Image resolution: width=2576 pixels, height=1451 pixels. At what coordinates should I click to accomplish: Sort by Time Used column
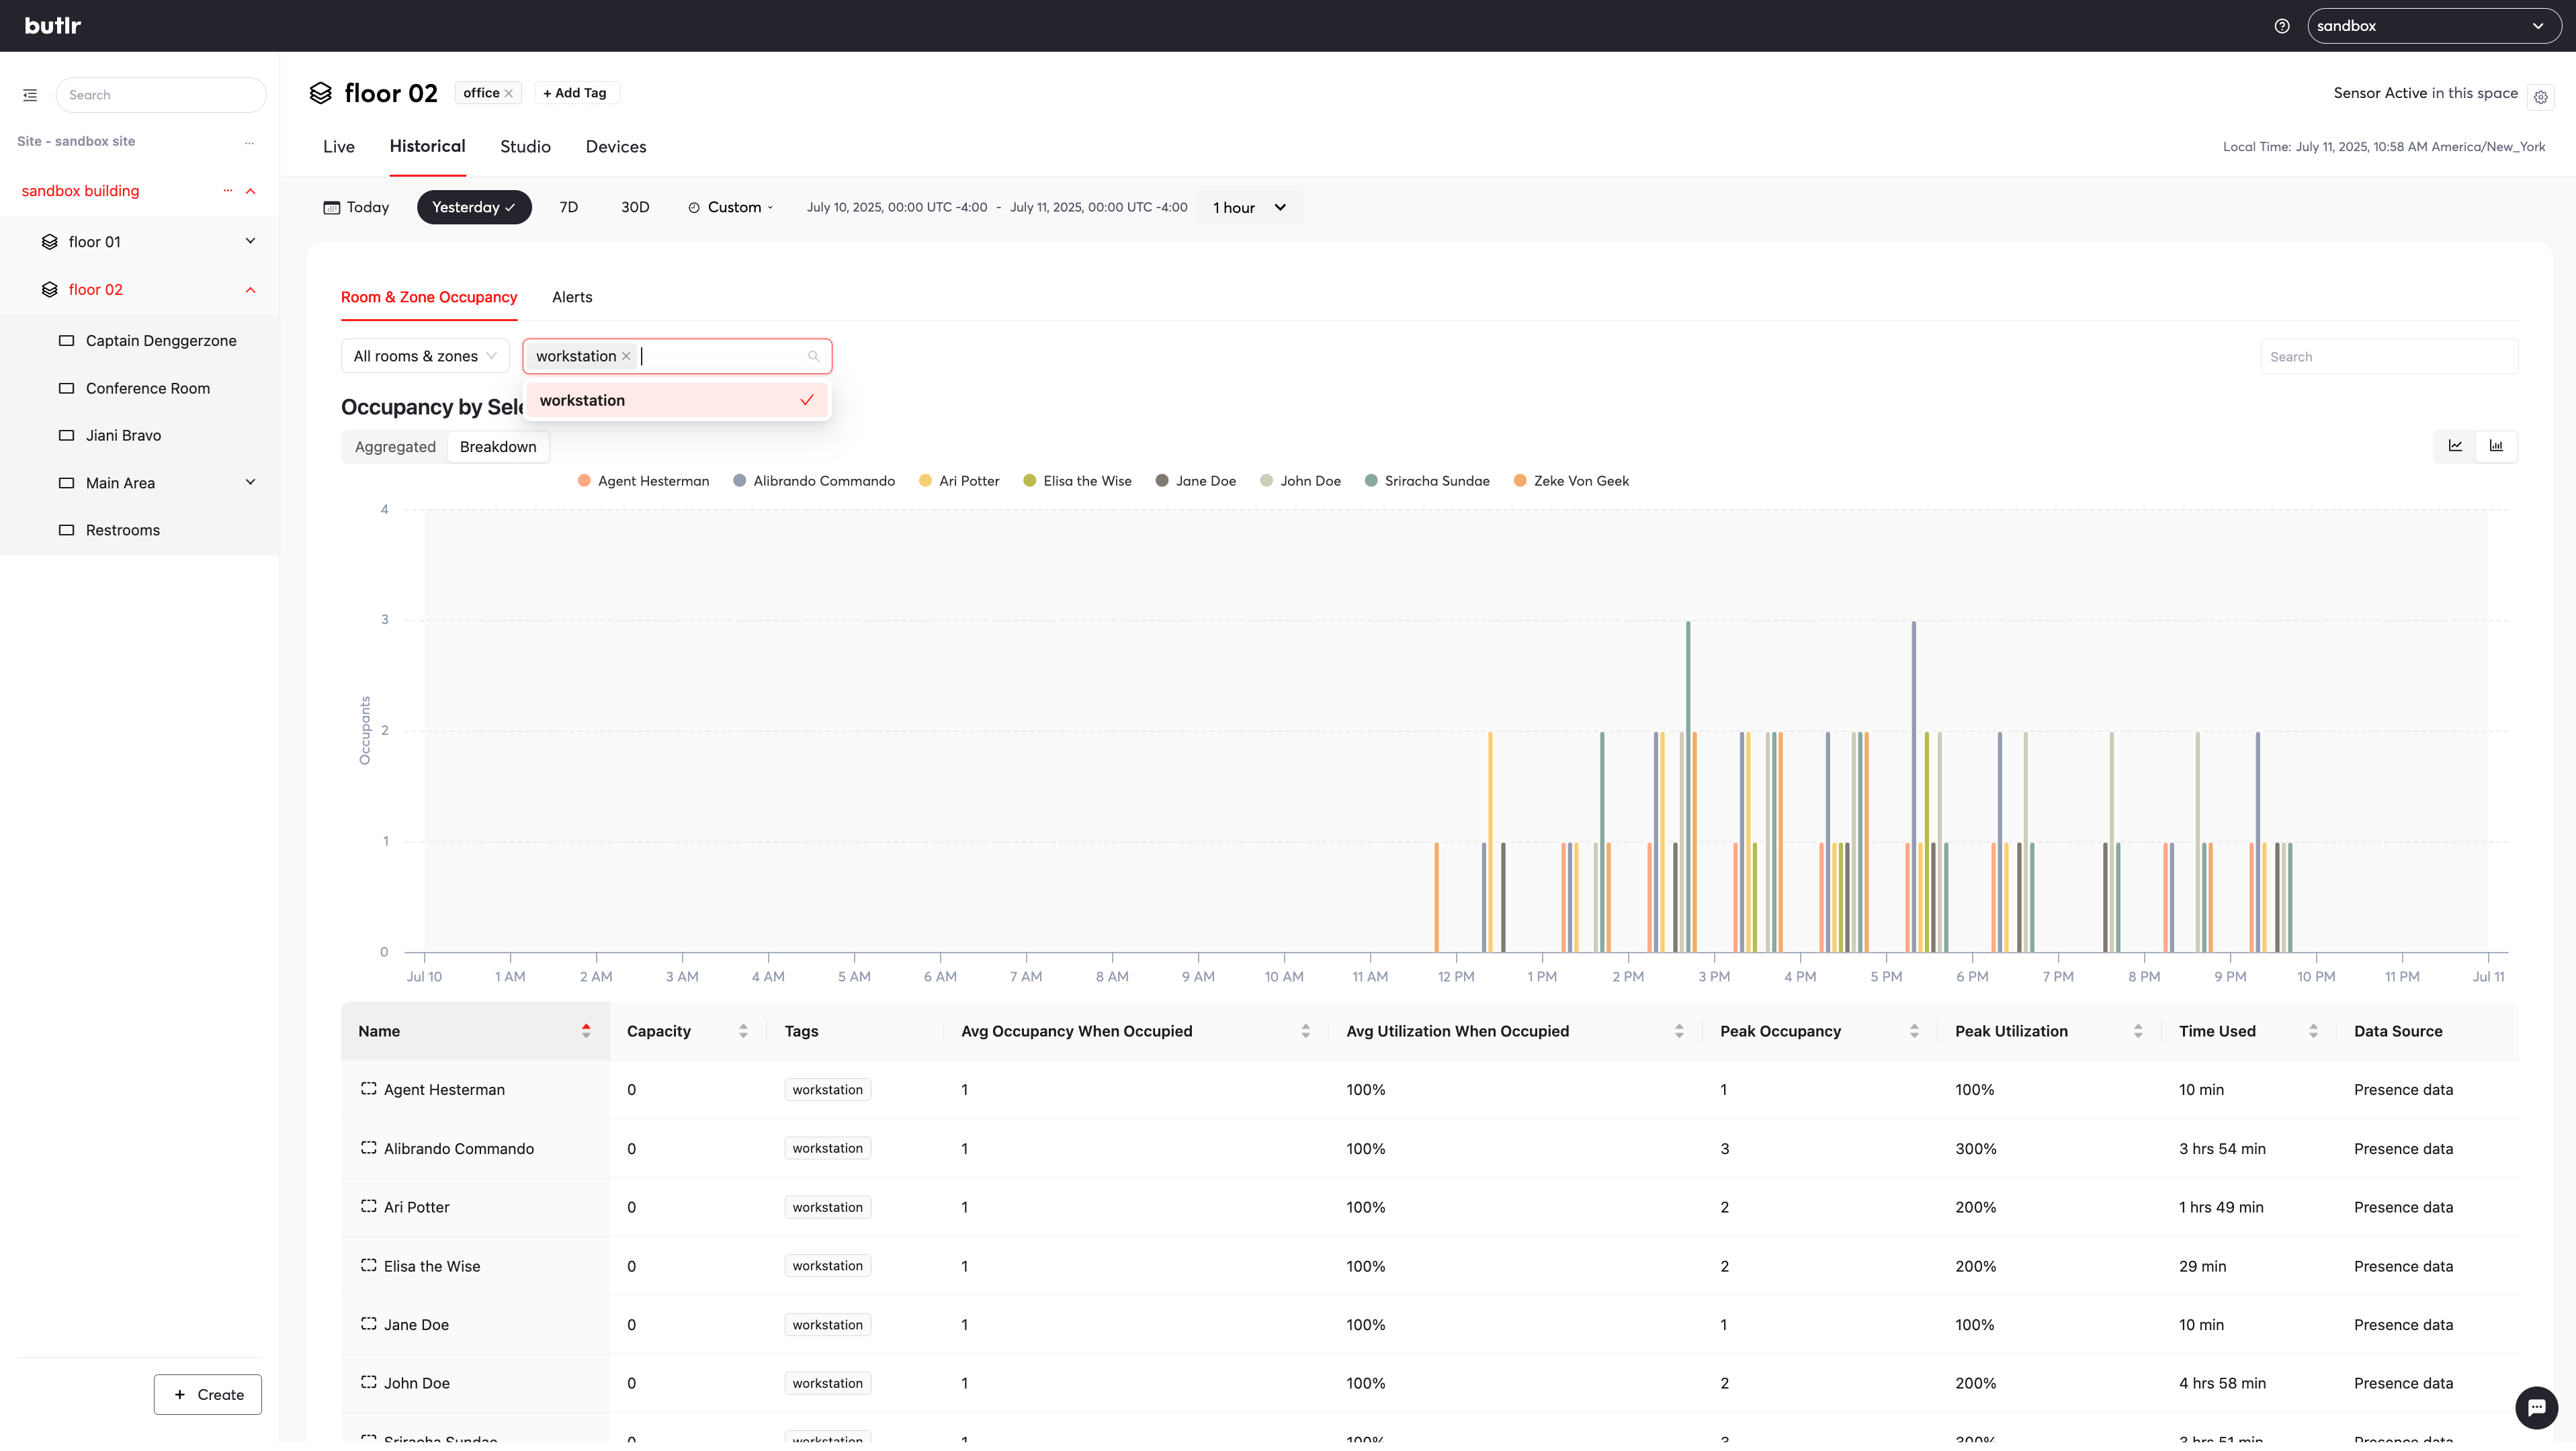(x=2313, y=1031)
